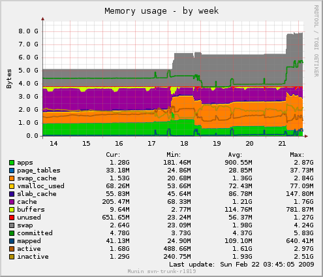Click the Max: column header

pos(297,155)
